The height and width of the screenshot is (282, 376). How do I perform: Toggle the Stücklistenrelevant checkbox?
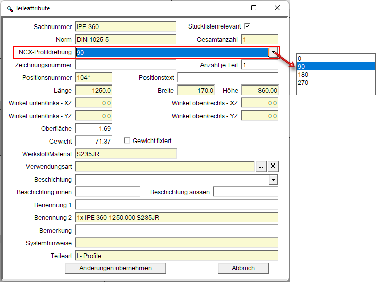(247, 26)
